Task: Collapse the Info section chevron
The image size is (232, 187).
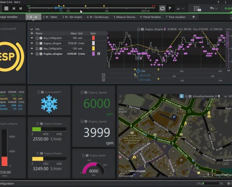Action: click(x=32, y=29)
